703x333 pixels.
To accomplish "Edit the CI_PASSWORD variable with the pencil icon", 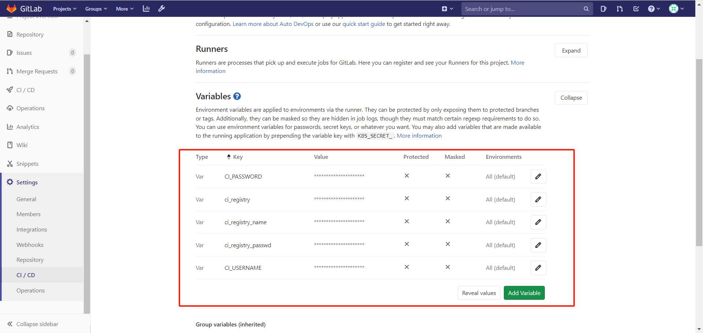I will pyautogui.click(x=538, y=176).
